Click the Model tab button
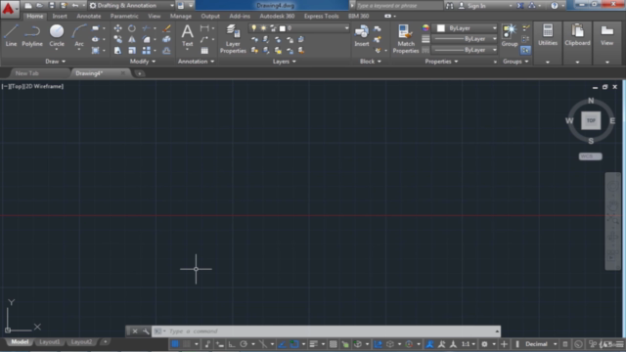 pos(20,342)
